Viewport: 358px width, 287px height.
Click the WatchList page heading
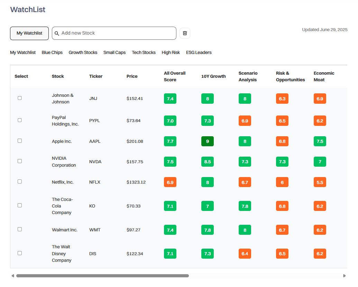pos(28,10)
